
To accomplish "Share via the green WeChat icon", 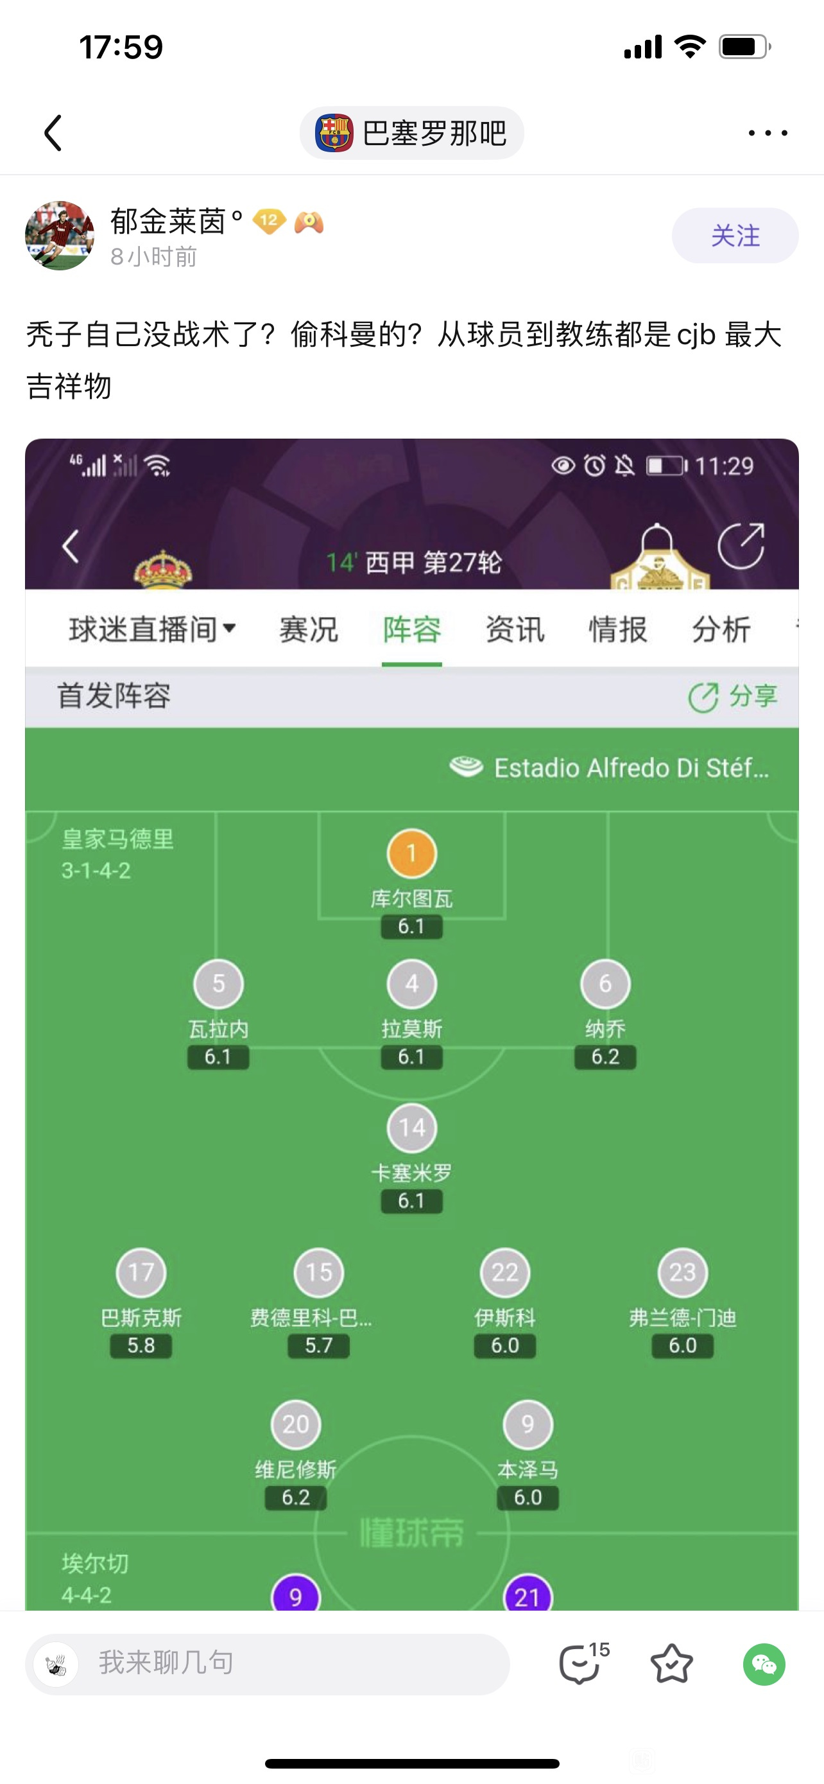I will pos(764,1663).
